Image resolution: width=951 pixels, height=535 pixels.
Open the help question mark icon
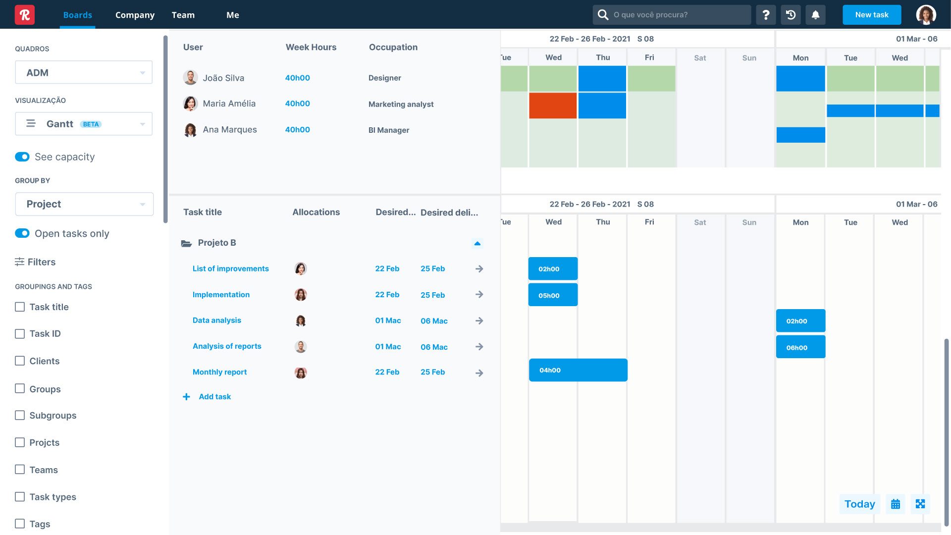(x=766, y=15)
